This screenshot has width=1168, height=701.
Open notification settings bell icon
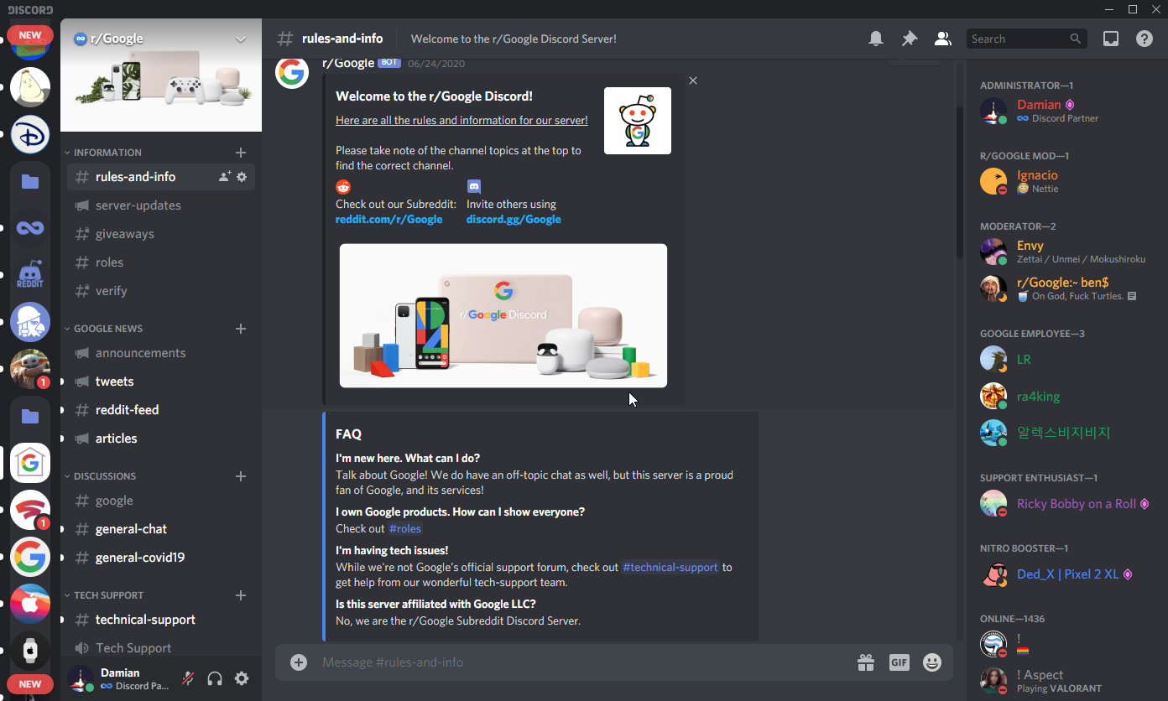875,39
